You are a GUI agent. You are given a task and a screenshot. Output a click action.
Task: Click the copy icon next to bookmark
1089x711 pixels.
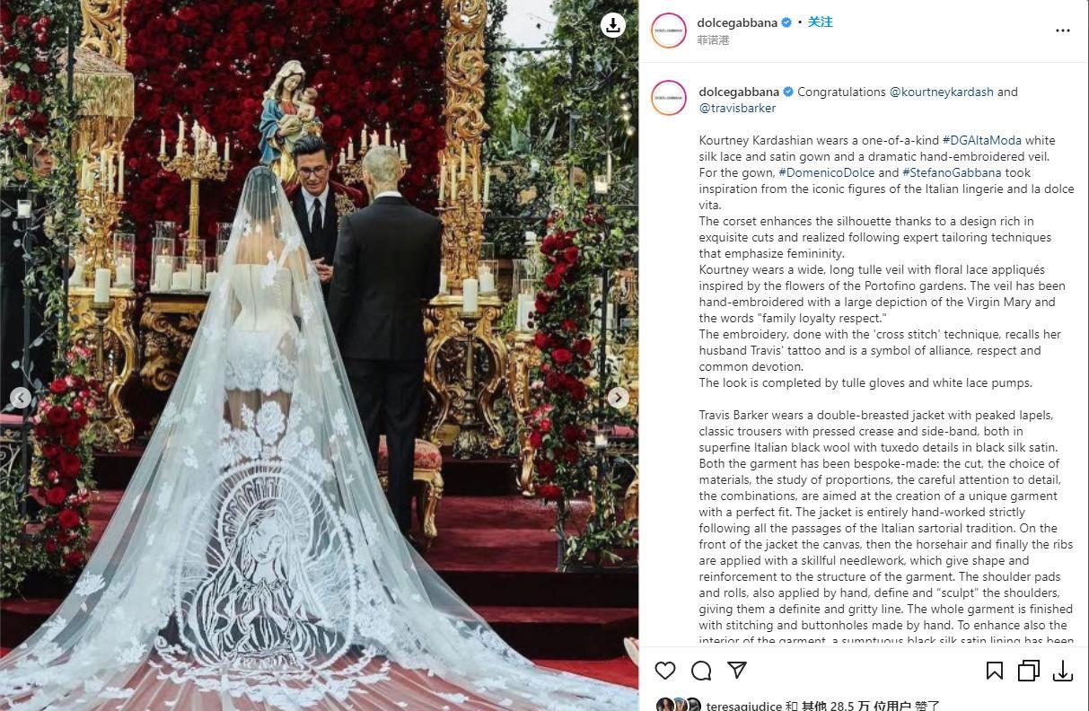(1029, 671)
